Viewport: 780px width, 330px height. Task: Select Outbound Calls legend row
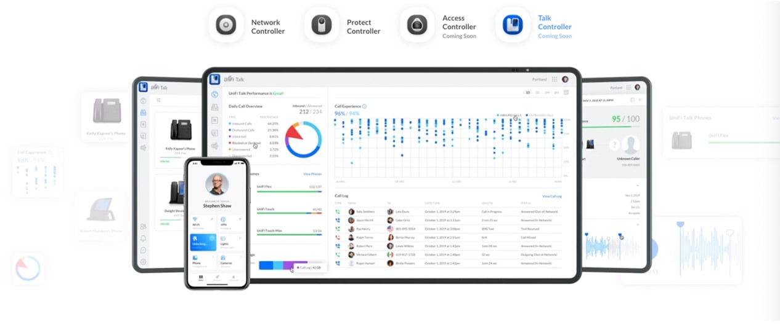(253, 130)
